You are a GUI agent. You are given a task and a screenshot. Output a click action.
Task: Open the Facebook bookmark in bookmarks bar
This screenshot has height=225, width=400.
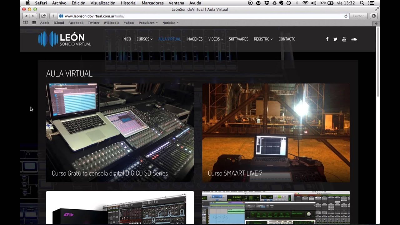76,22
